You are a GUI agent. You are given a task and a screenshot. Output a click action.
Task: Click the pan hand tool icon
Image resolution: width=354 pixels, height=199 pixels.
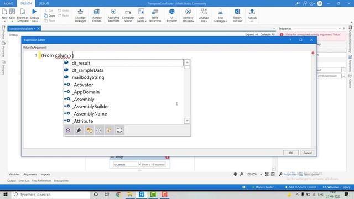coord(235,174)
